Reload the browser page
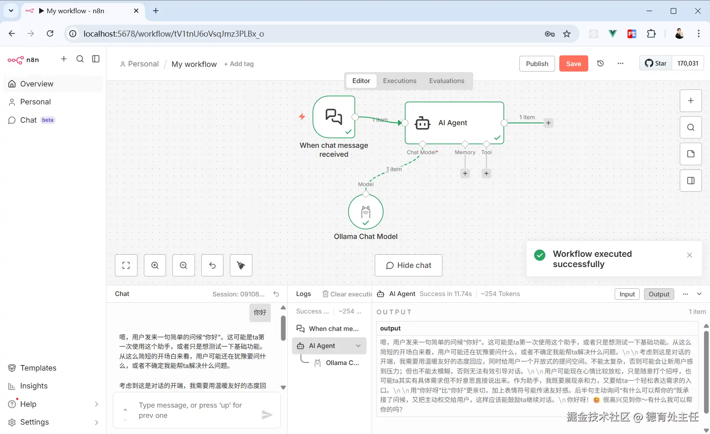 tap(50, 34)
